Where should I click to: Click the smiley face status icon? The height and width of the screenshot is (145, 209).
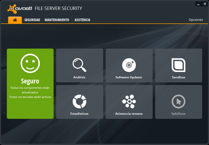click(x=30, y=63)
